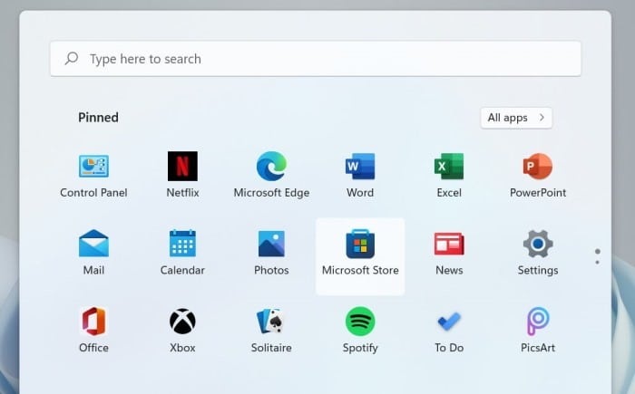Image resolution: width=635 pixels, height=394 pixels.
Task: Click the 'Type here to search' field
Action: point(316,59)
